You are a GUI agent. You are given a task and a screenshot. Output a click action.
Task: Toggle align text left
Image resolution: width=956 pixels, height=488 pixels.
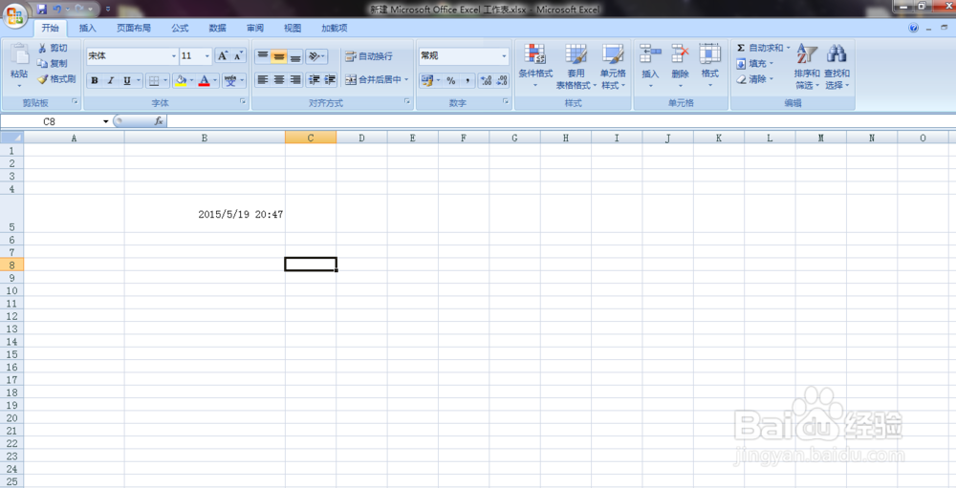(263, 80)
